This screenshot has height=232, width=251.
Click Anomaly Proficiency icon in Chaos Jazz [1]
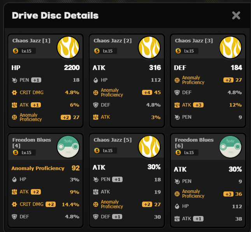coord(14,117)
